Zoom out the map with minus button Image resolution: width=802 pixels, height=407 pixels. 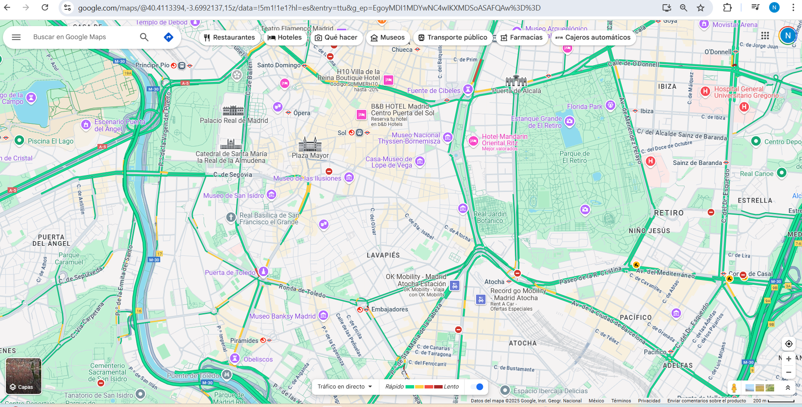(x=789, y=372)
